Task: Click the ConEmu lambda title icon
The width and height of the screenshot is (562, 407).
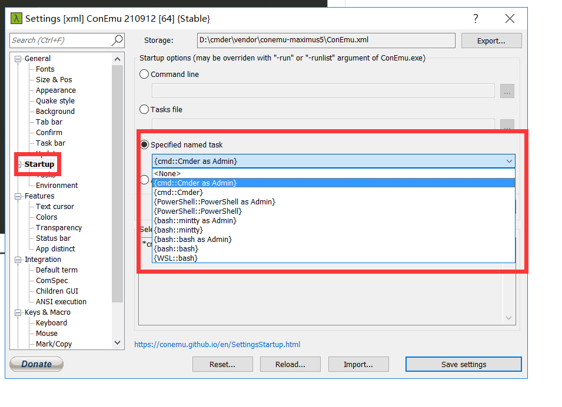Action: pos(16,18)
